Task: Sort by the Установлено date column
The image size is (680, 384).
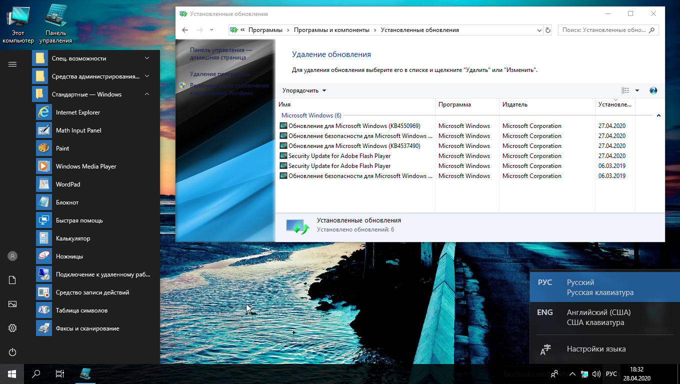Action: click(615, 104)
